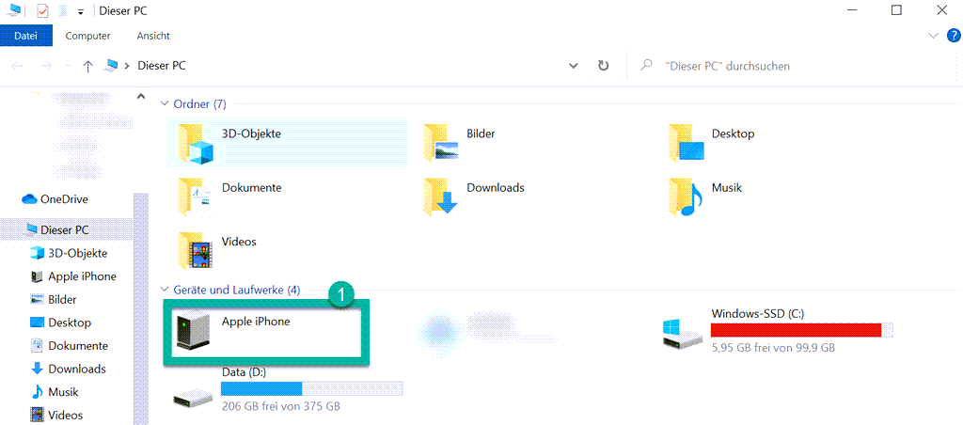Click the Windows-SSD (C:) label
The height and width of the screenshot is (425, 963).
click(x=757, y=314)
